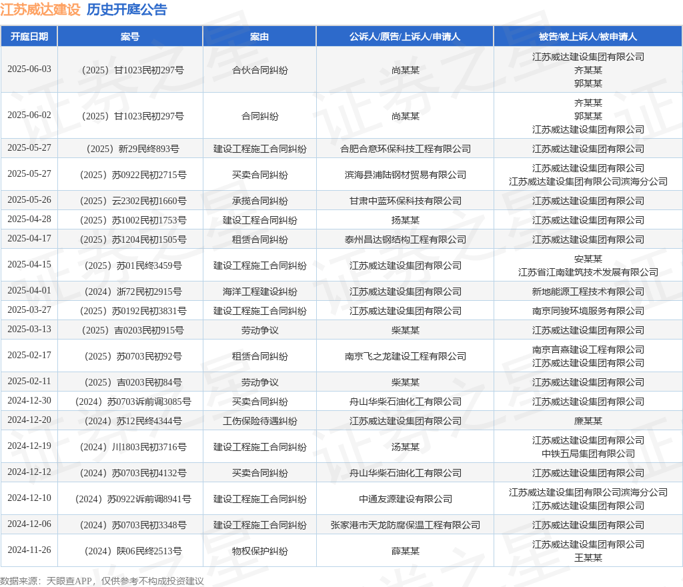Click the 公诉人/原告/上诉人/申请人 column header

[x=405, y=37]
